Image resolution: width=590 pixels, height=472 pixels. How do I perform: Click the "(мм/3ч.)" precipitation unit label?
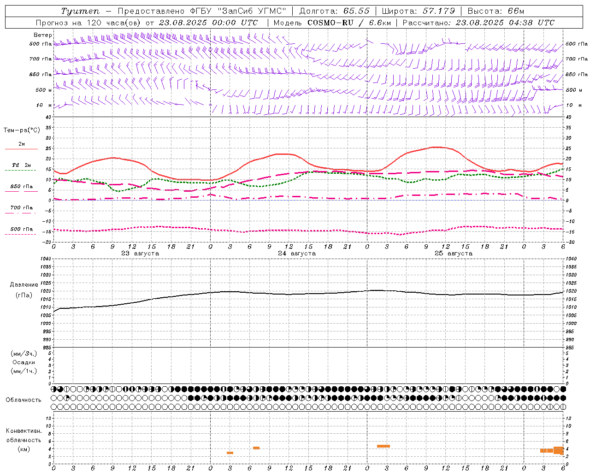(x=24, y=354)
